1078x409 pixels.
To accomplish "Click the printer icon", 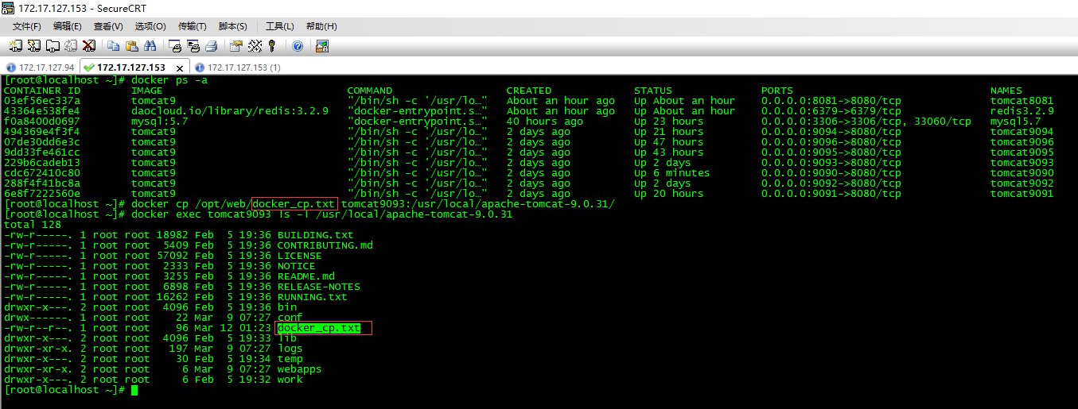I will pos(212,46).
